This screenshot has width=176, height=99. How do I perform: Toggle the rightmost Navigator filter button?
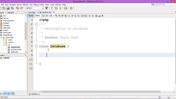(13, 94)
